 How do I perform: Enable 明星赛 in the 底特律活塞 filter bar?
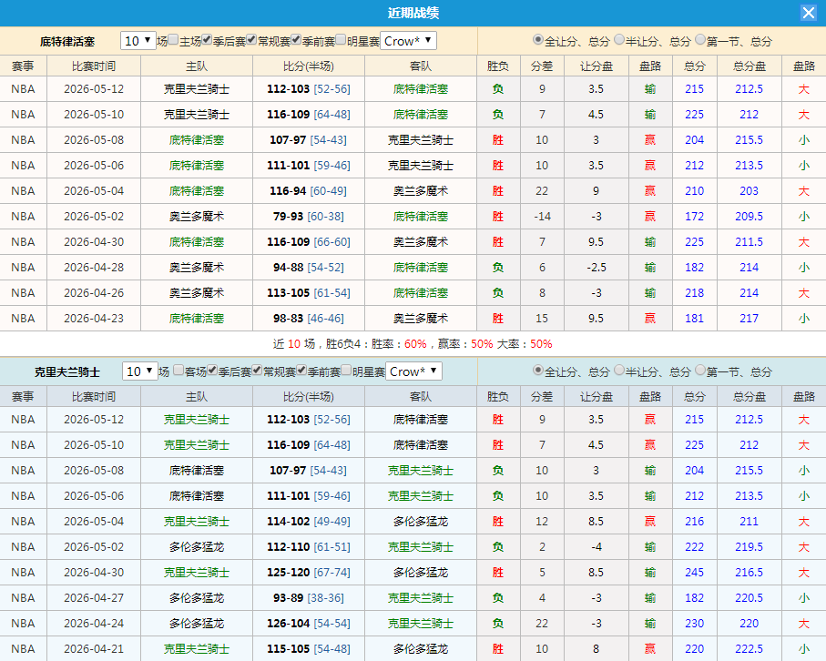click(x=341, y=39)
